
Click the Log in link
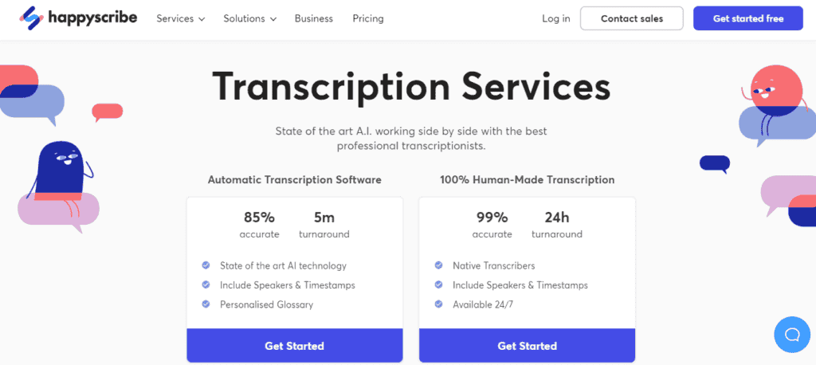coord(556,18)
